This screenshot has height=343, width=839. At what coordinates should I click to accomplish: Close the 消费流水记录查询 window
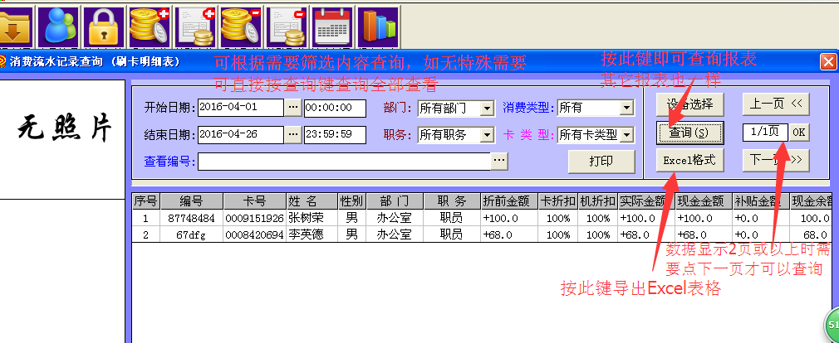[827, 61]
